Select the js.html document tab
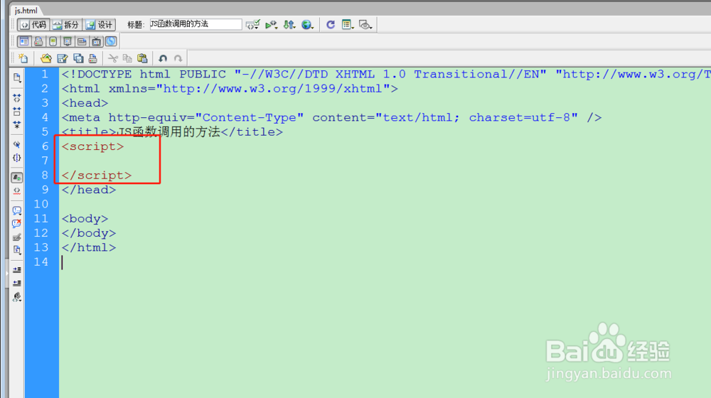This screenshot has width=711, height=398. [26, 10]
